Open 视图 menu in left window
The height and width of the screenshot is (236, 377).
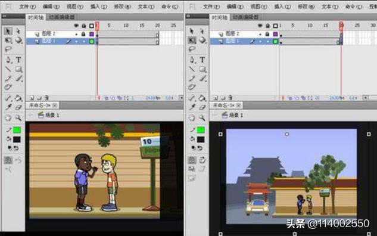(x=75, y=7)
